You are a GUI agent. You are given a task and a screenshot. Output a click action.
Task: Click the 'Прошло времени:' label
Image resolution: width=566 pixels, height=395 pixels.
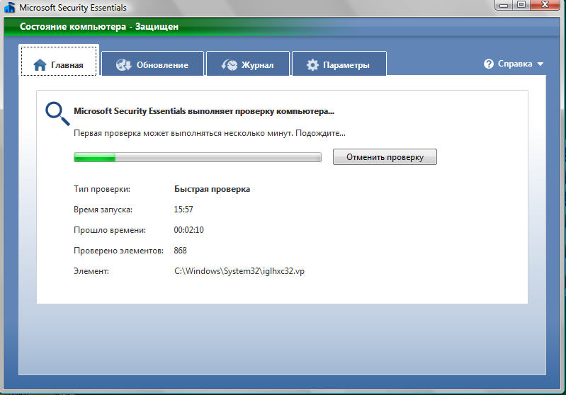coord(110,230)
